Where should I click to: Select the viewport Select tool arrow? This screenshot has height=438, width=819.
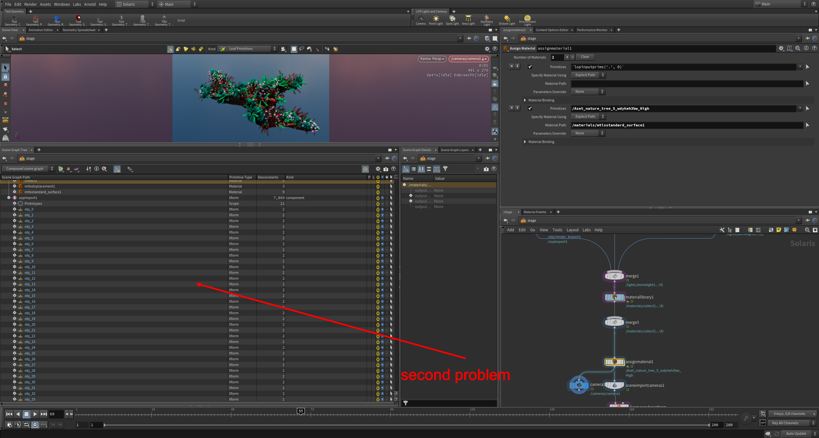click(x=5, y=68)
